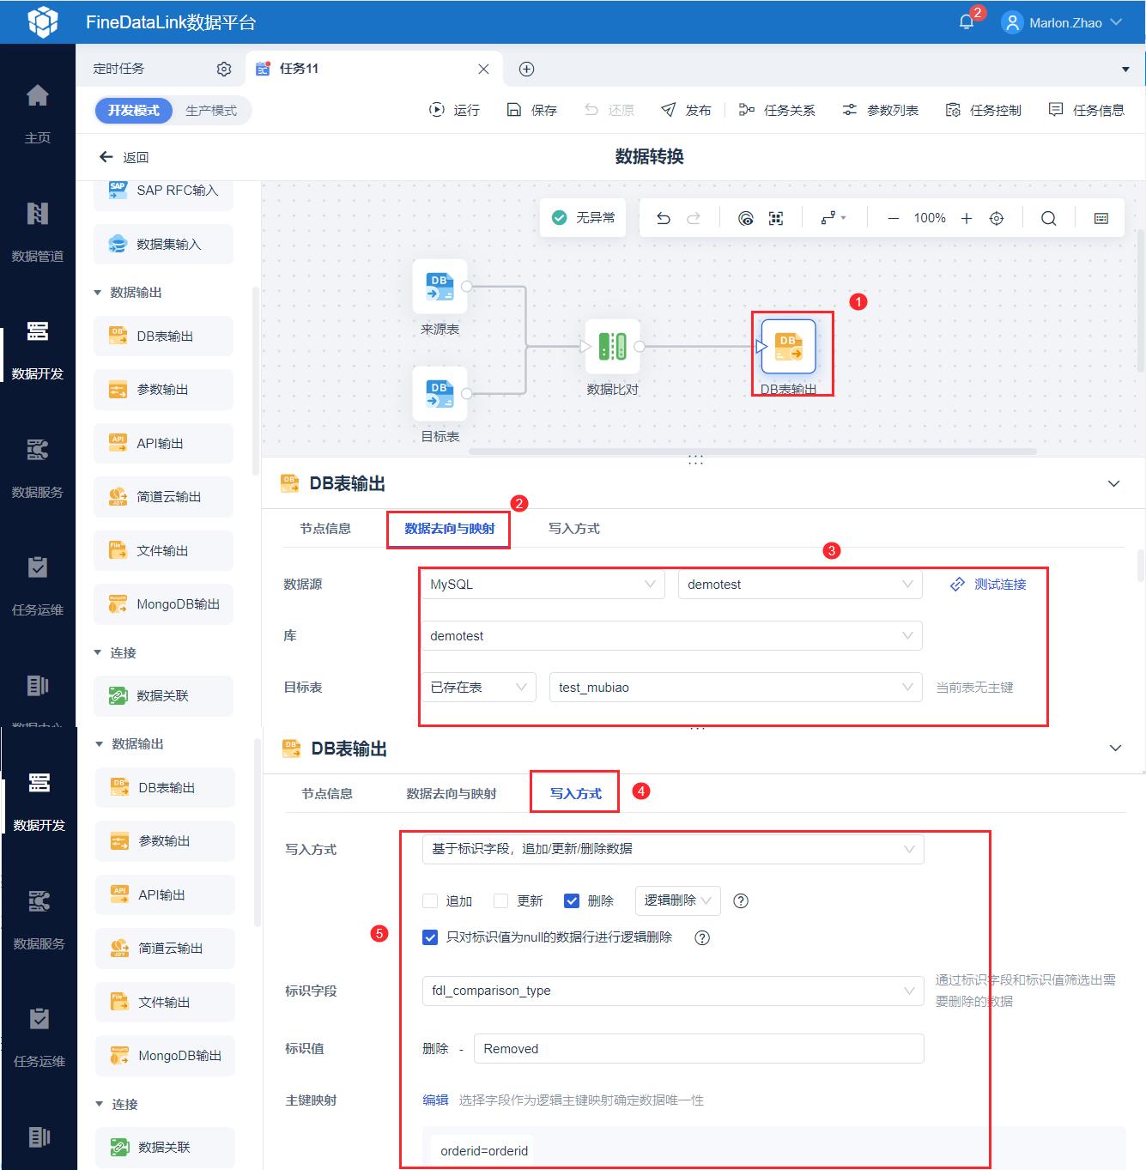
Task: Select the 数据比对 node on canvas
Action: [x=612, y=346]
